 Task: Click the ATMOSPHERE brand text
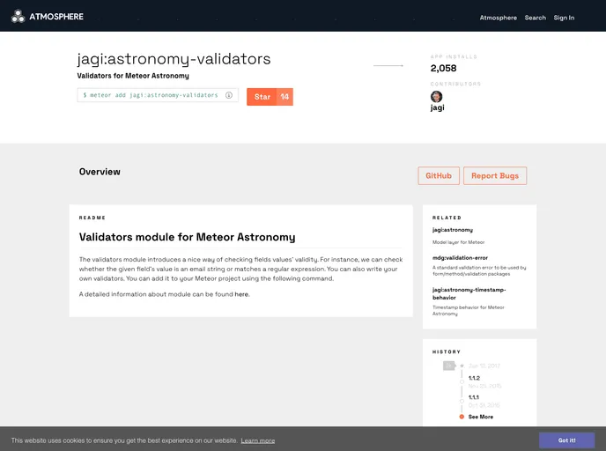pyautogui.click(x=56, y=17)
